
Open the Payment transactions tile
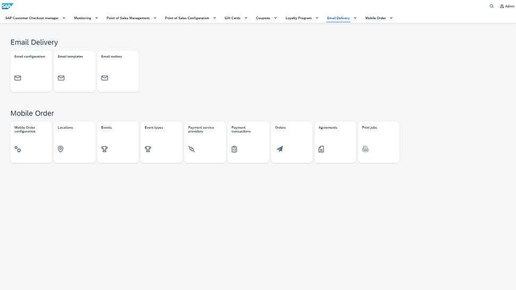pyautogui.click(x=248, y=142)
